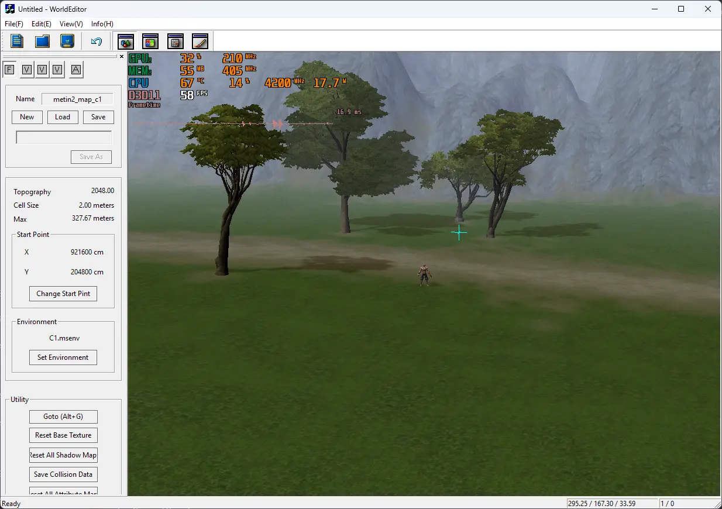Open the Edit(E) menu
This screenshot has height=509, width=722.
pos(42,24)
